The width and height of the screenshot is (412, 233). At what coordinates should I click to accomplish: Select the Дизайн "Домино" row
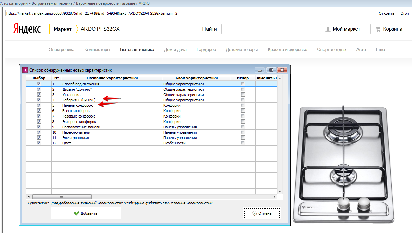coord(152,89)
